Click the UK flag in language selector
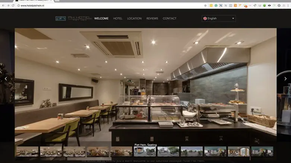The height and width of the screenshot is (163, 291). [x=205, y=18]
